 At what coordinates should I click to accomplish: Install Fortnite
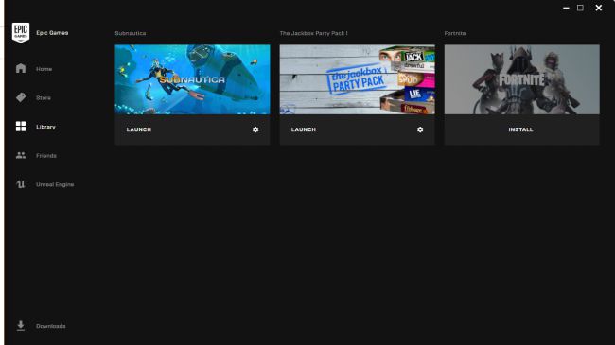pyautogui.click(x=521, y=129)
